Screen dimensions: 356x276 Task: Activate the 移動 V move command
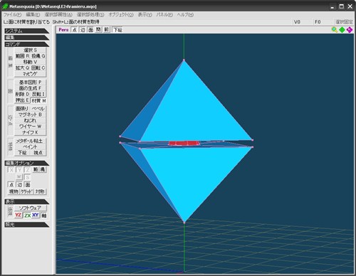tap(30, 62)
